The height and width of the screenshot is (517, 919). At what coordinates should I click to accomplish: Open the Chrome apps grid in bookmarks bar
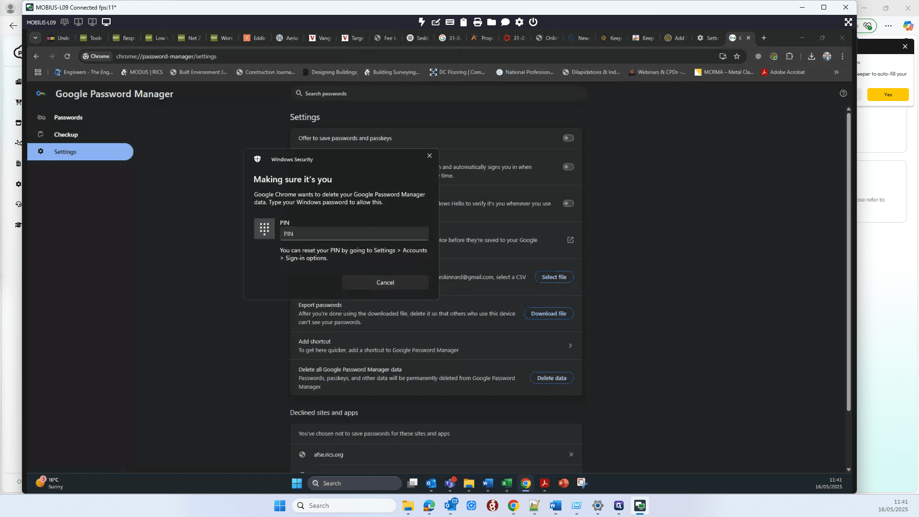(38, 72)
